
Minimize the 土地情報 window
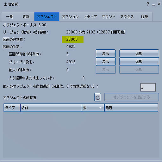click(x=153, y=5)
